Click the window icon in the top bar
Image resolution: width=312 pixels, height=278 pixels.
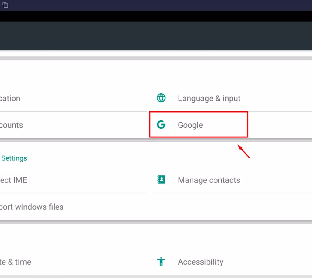(x=5, y=5)
